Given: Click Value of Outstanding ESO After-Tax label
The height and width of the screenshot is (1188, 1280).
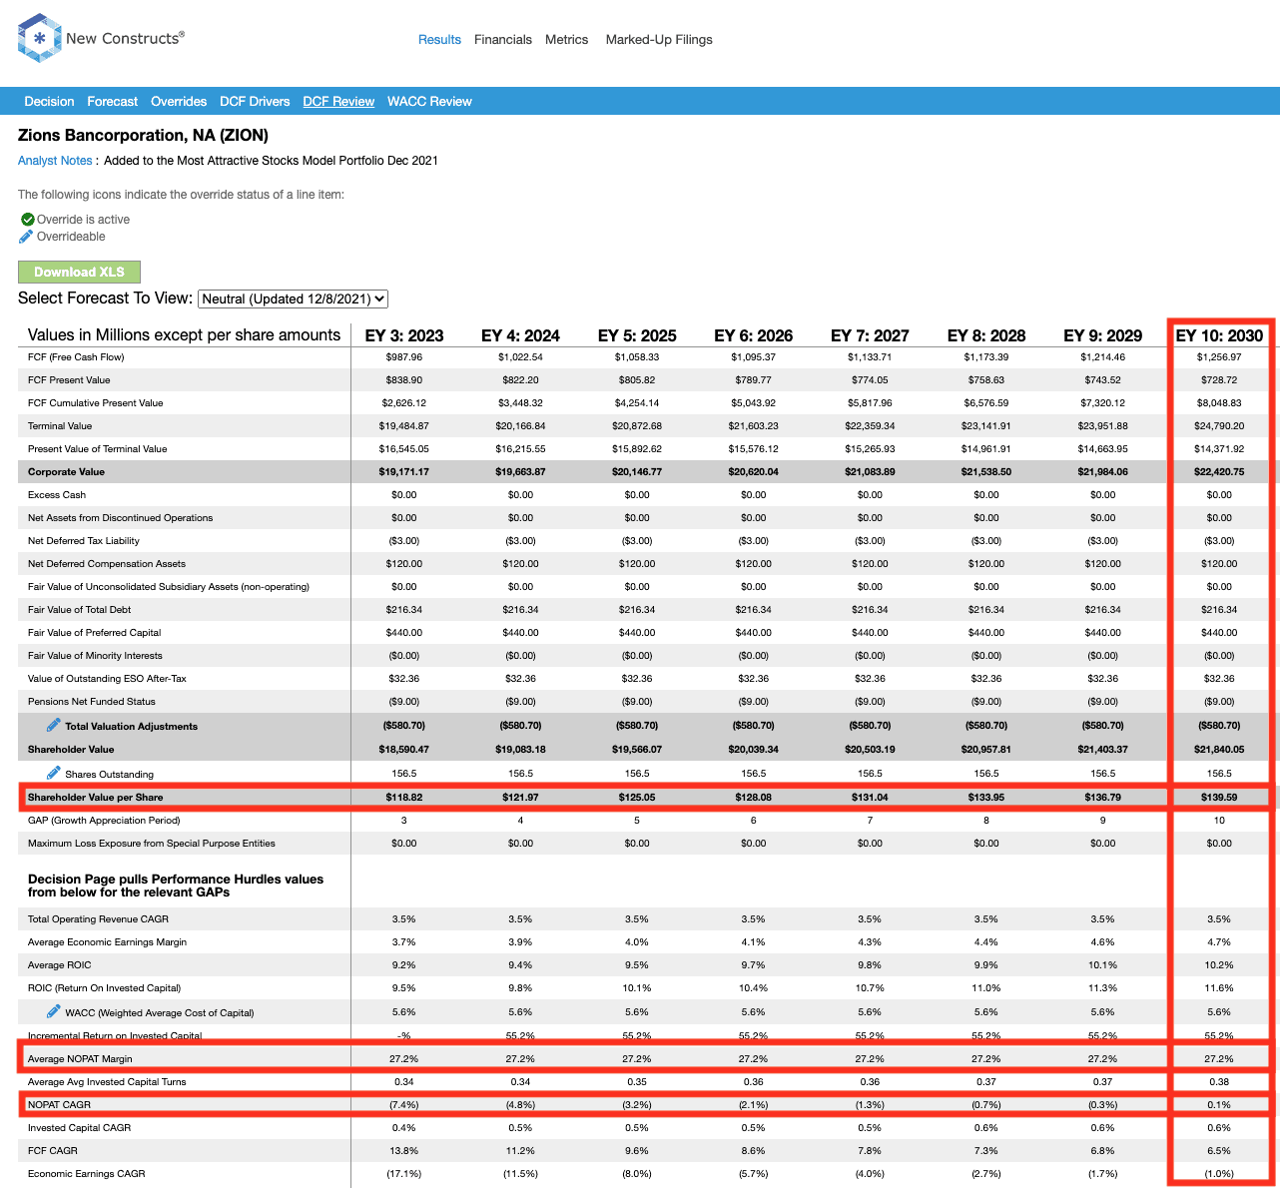Looking at the screenshot, I should 107,679.
